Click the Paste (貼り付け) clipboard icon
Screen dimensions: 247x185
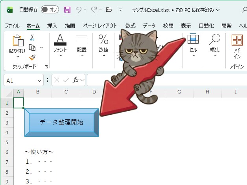point(18,40)
